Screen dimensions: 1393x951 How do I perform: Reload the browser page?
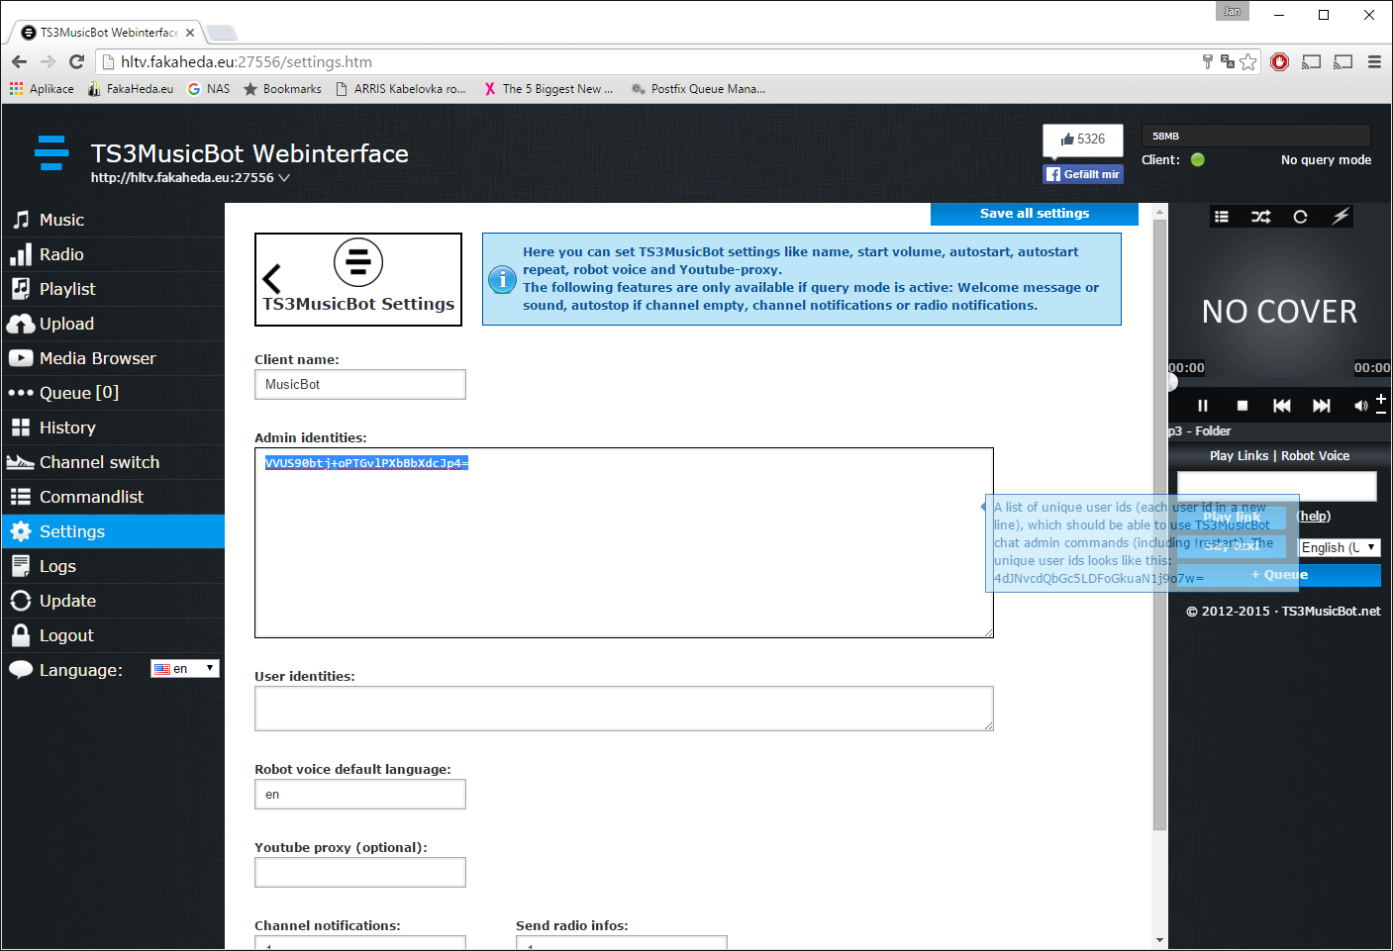[76, 61]
